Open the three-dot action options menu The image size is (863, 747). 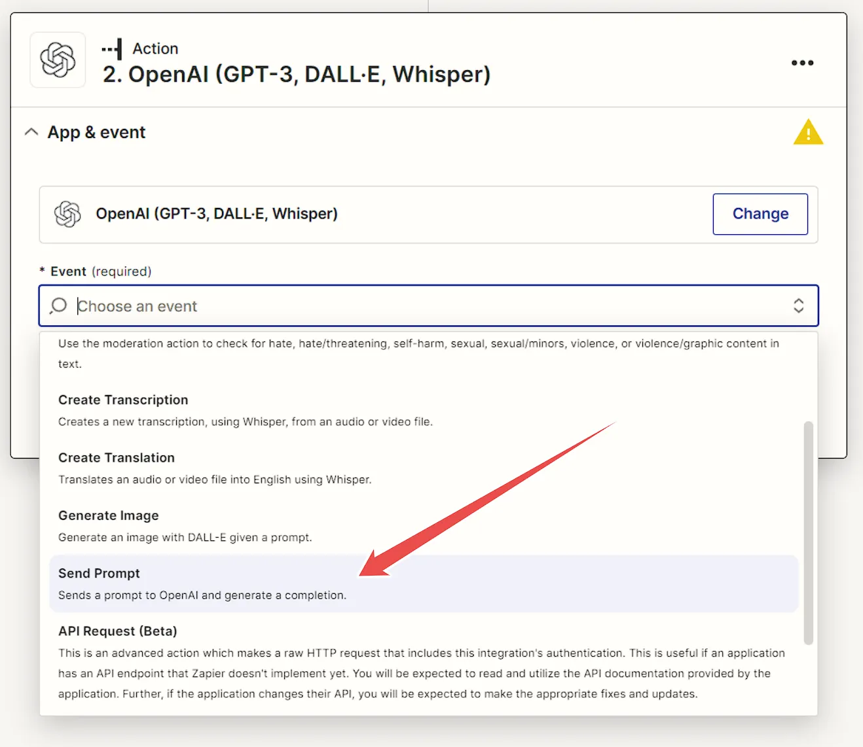click(802, 63)
